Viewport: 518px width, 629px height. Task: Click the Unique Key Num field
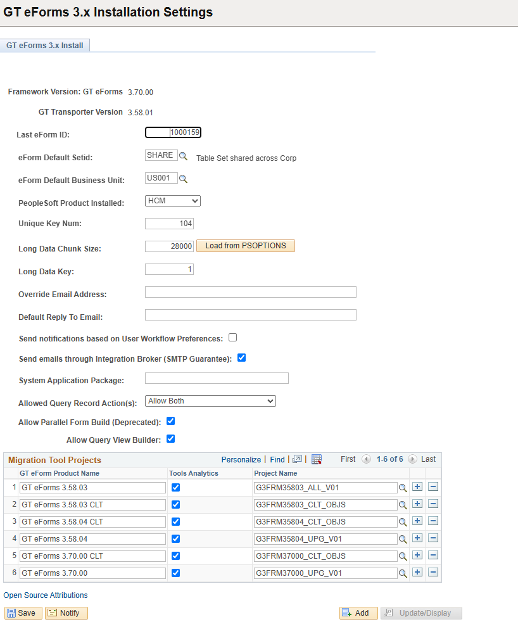pyautogui.click(x=169, y=224)
